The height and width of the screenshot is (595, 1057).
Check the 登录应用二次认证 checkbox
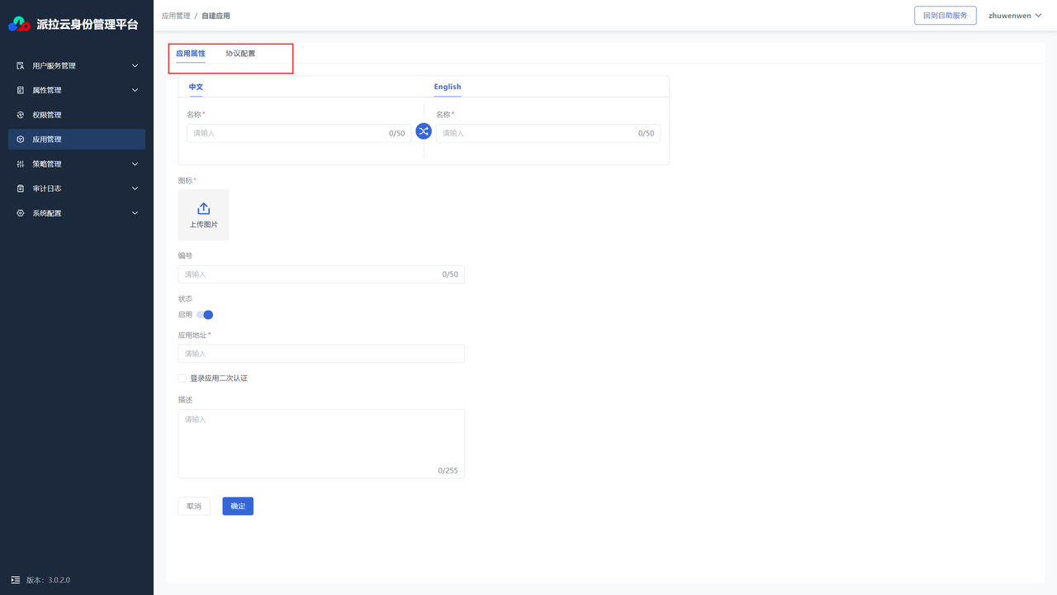tap(182, 378)
